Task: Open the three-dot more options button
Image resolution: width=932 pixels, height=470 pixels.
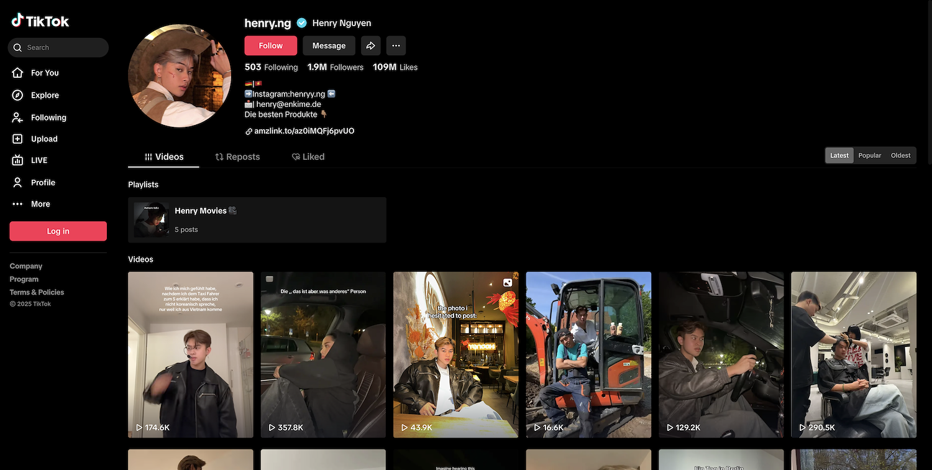Action: [396, 45]
